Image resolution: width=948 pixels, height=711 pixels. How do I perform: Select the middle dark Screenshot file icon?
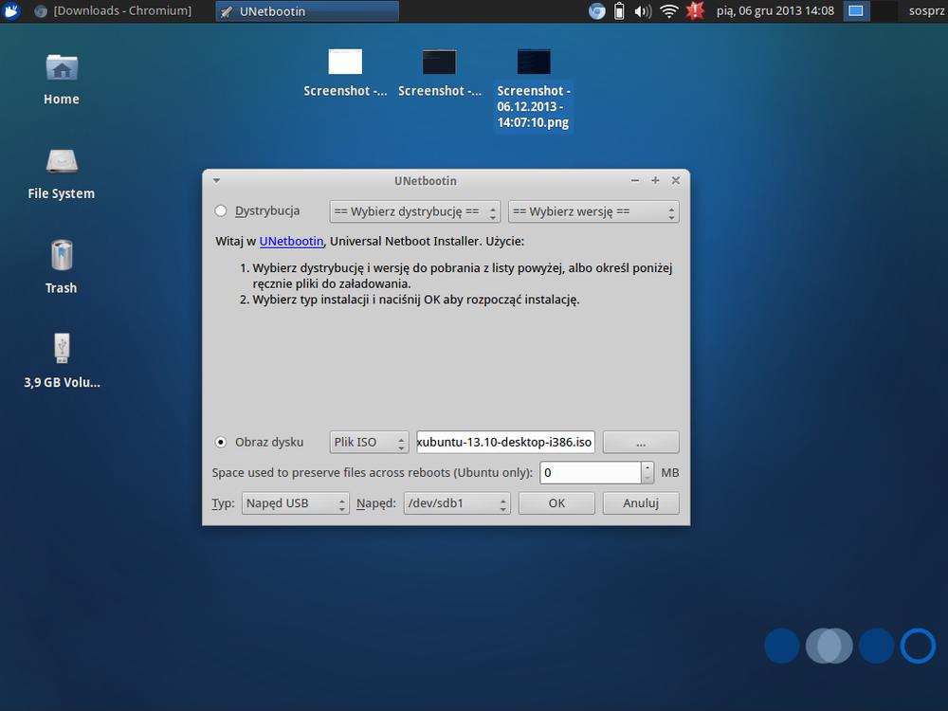pos(440,62)
